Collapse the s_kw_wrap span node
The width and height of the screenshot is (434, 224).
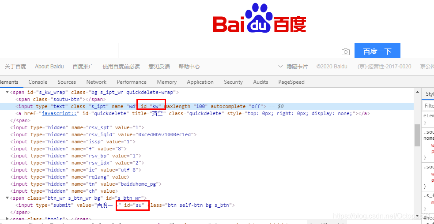[x=8, y=92]
